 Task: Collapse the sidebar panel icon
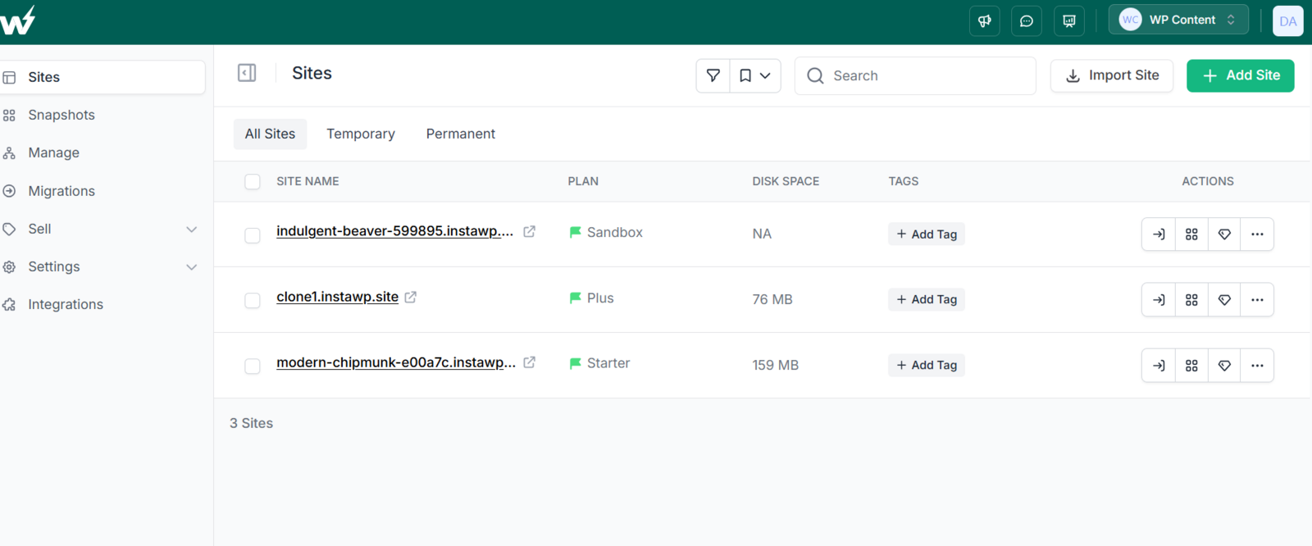(247, 73)
